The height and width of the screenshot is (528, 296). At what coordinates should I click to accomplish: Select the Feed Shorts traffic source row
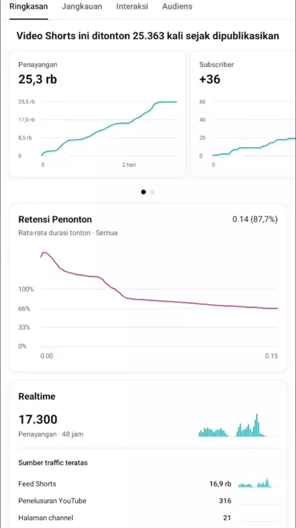(148, 484)
